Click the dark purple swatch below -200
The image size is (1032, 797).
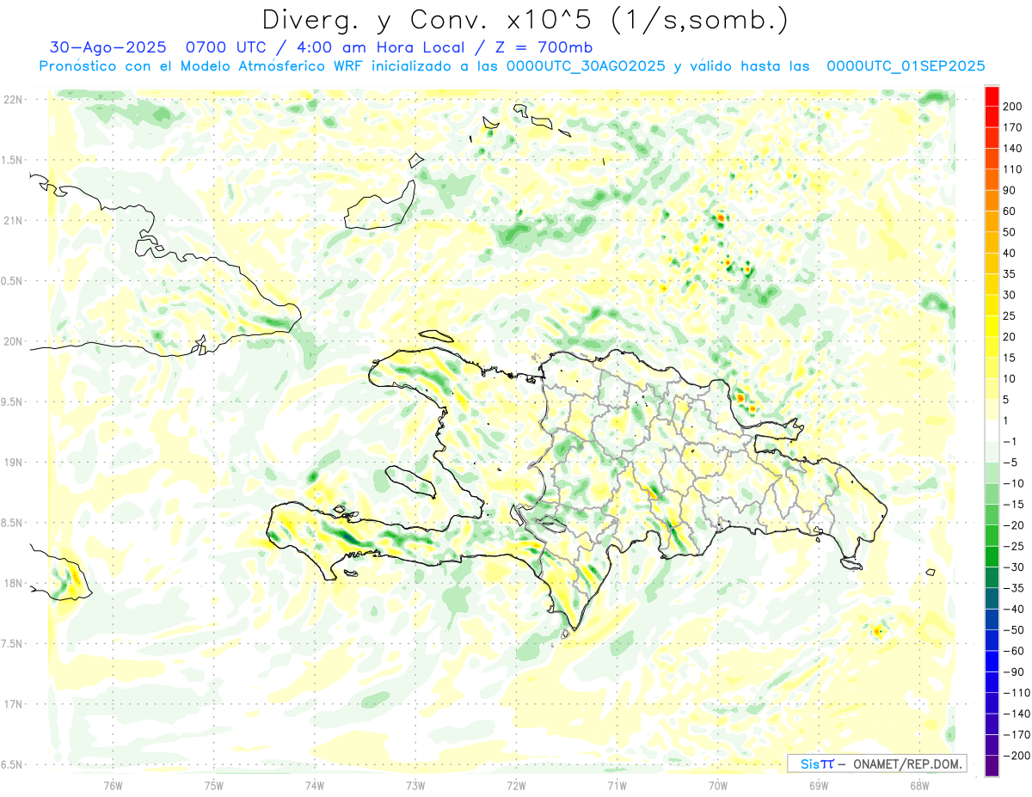(x=992, y=766)
